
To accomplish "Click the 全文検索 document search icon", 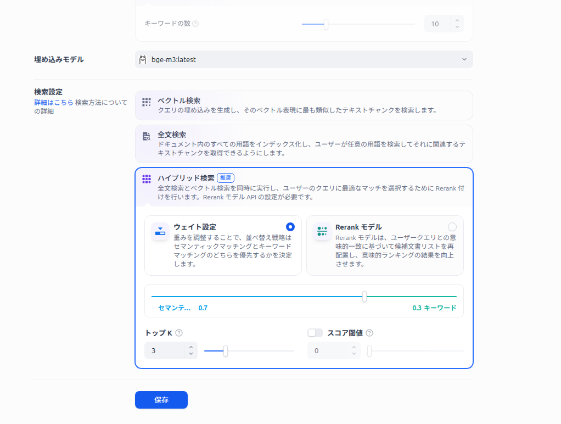I will 147,136.
